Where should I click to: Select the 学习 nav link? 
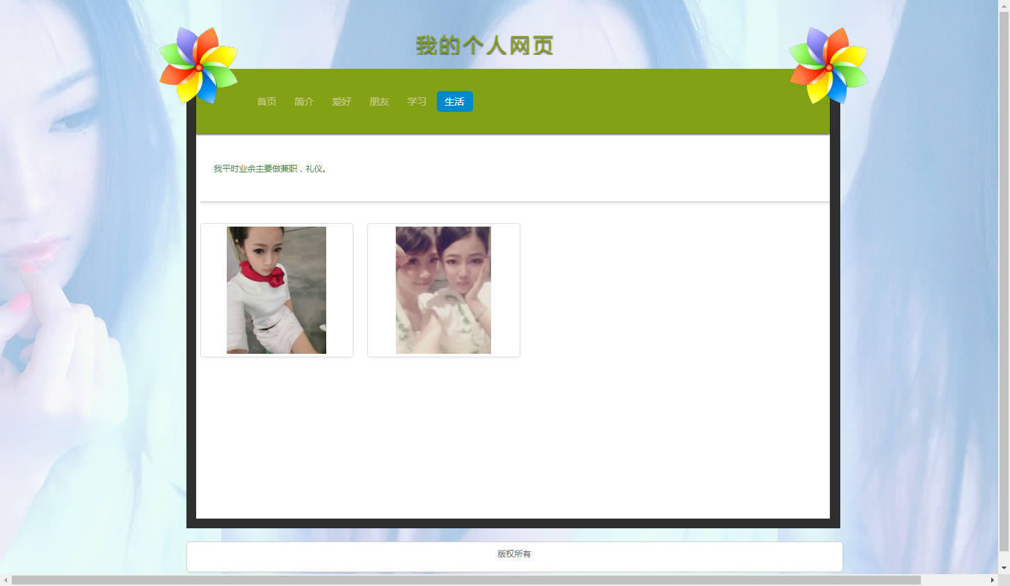[x=417, y=101]
